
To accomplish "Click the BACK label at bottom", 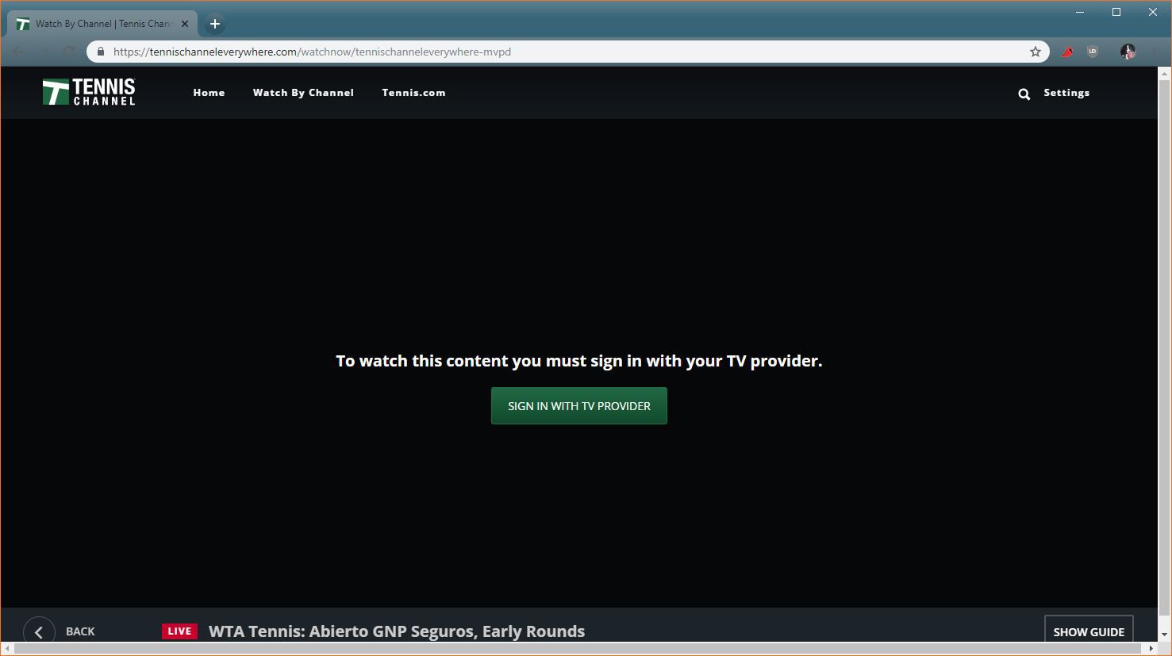I will point(80,631).
